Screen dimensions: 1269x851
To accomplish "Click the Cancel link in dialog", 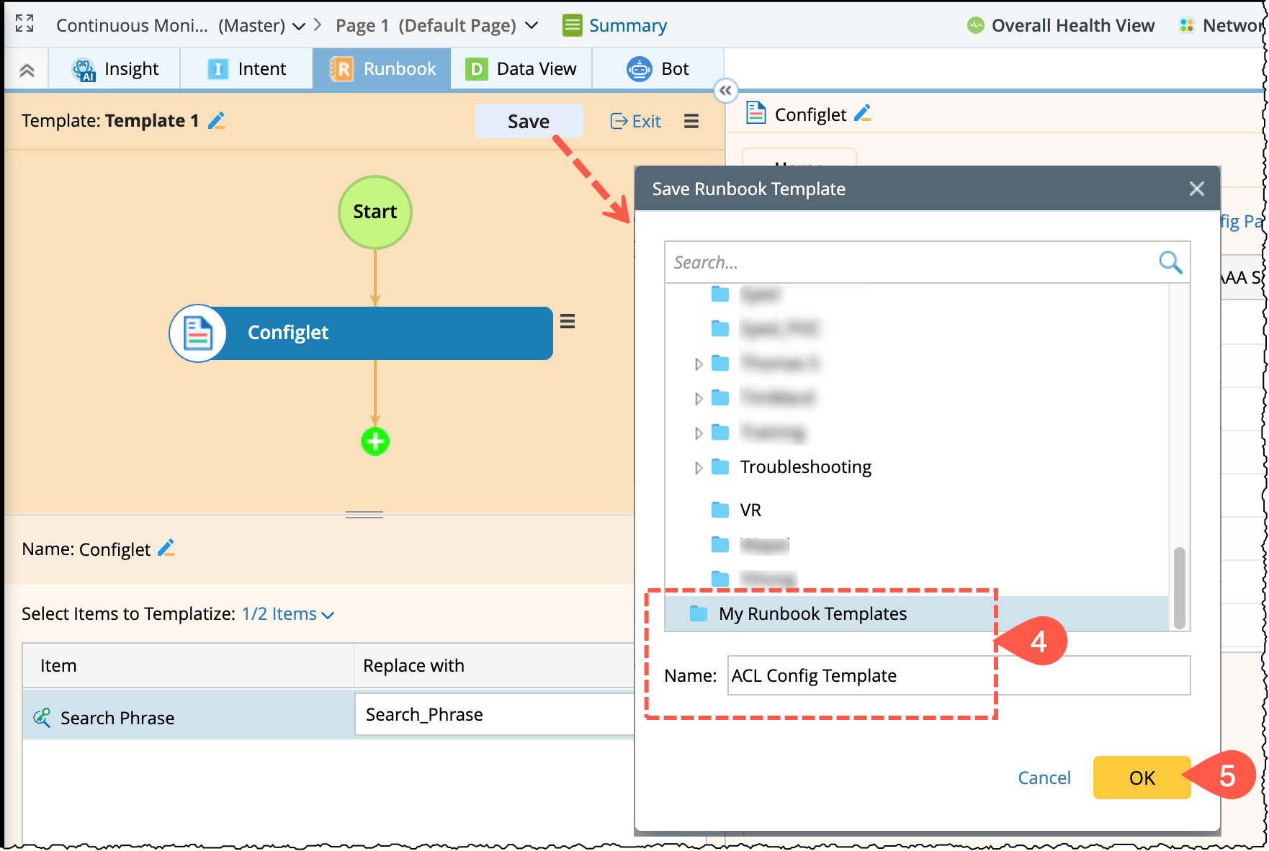I will pos(1044,778).
